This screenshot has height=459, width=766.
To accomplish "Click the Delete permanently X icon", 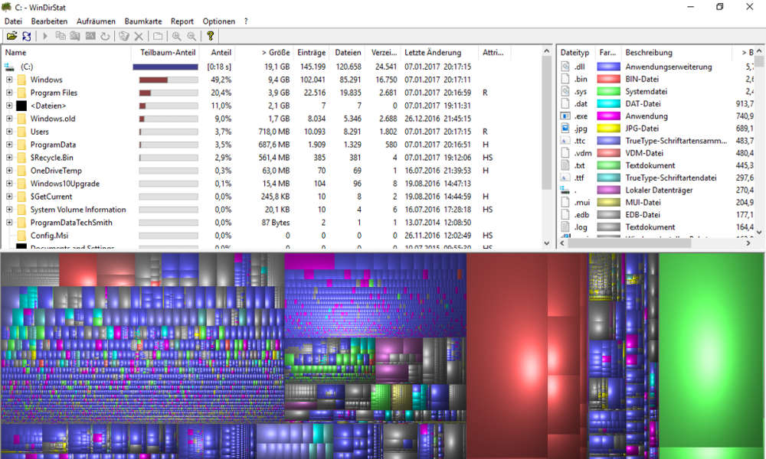I will point(139,36).
